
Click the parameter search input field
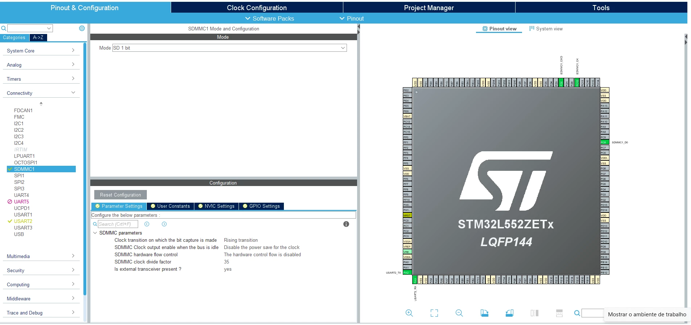tap(118, 224)
